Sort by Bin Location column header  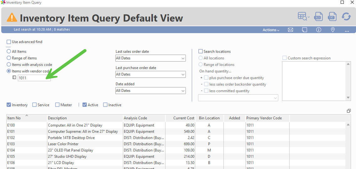209,118
